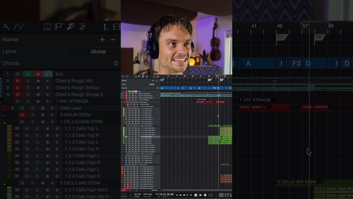
Task: Click the V2 timeline marker
Action: [221, 80]
